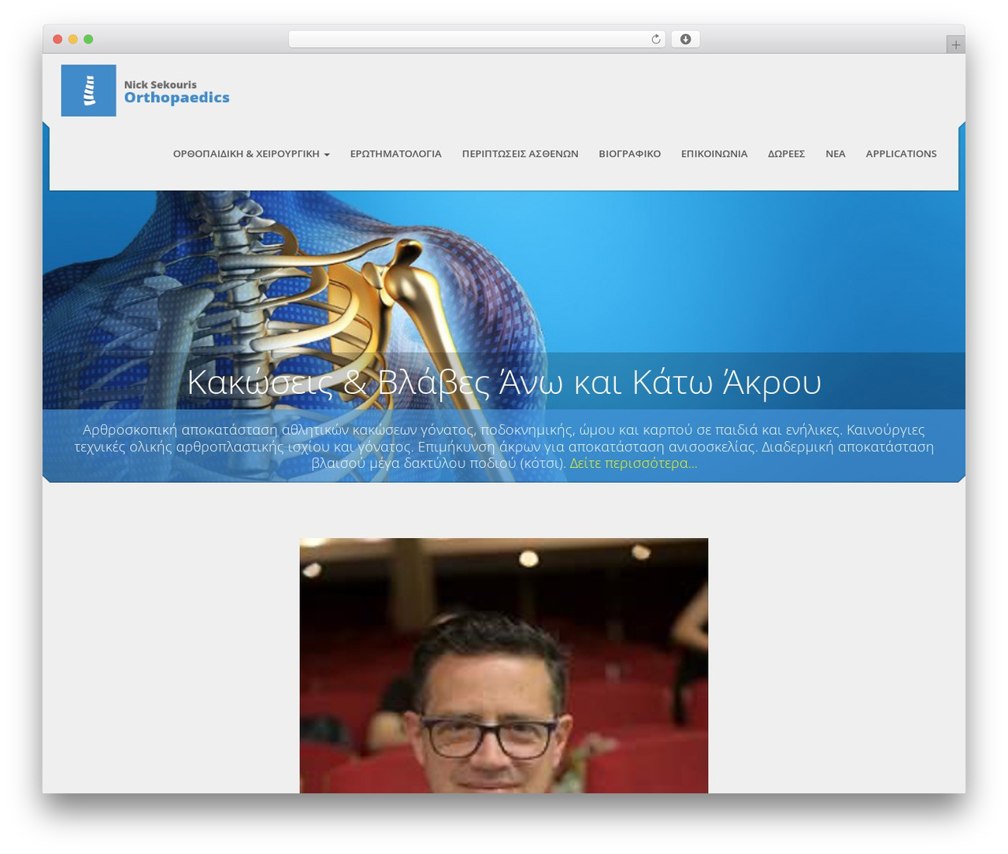Reload the page with the refresh icon
Viewport: 1008px width, 854px height.
pos(655,39)
